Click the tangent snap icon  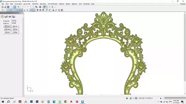[28, 10]
